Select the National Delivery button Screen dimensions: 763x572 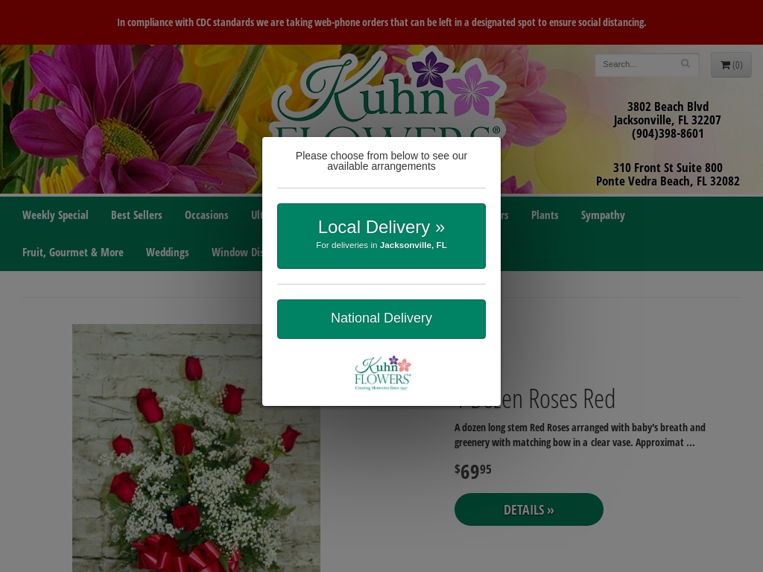[381, 319]
